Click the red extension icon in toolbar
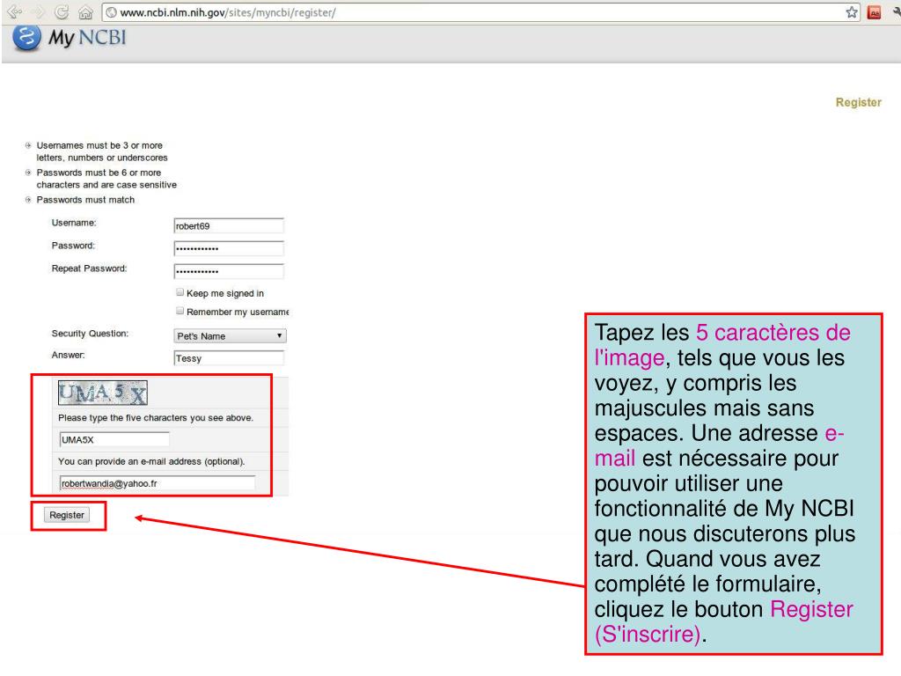The height and width of the screenshot is (676, 901). click(x=874, y=12)
